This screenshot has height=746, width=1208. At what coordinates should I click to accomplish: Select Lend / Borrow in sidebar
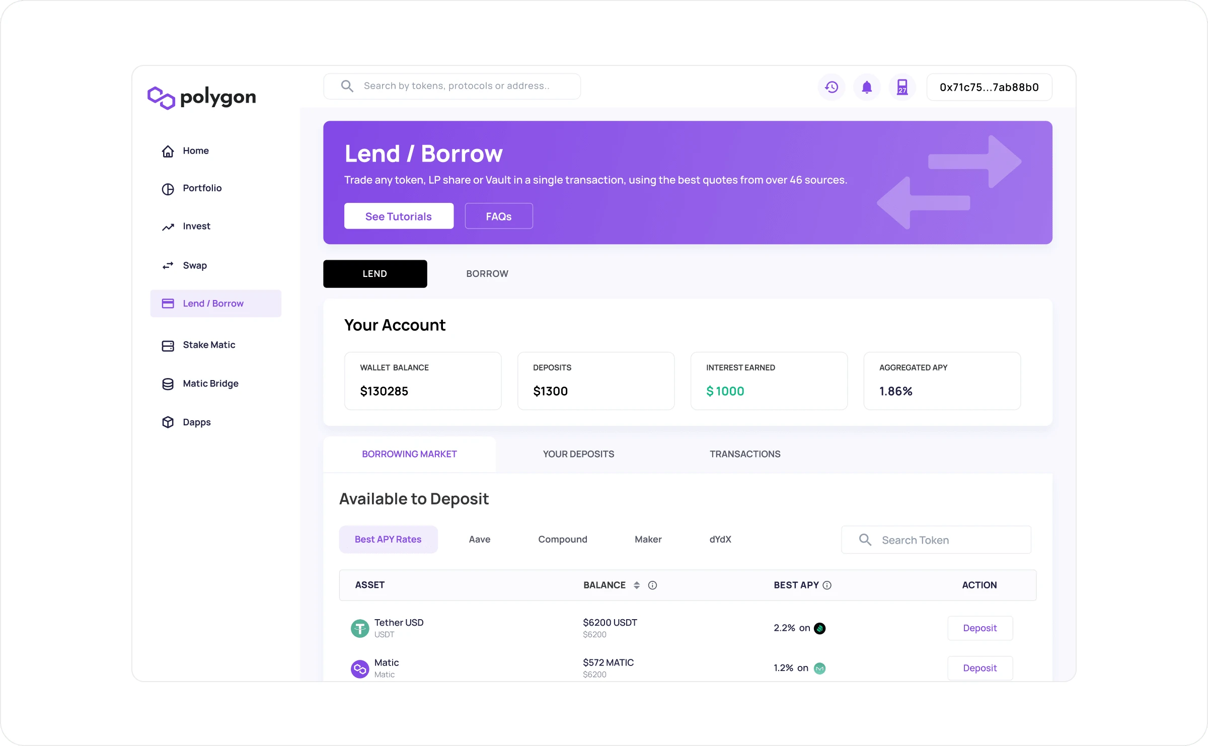tap(215, 304)
